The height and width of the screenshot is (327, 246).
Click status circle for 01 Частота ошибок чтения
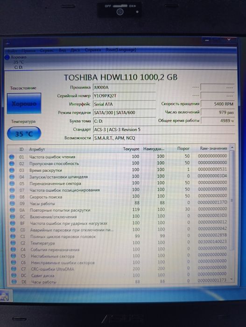pos(12,157)
